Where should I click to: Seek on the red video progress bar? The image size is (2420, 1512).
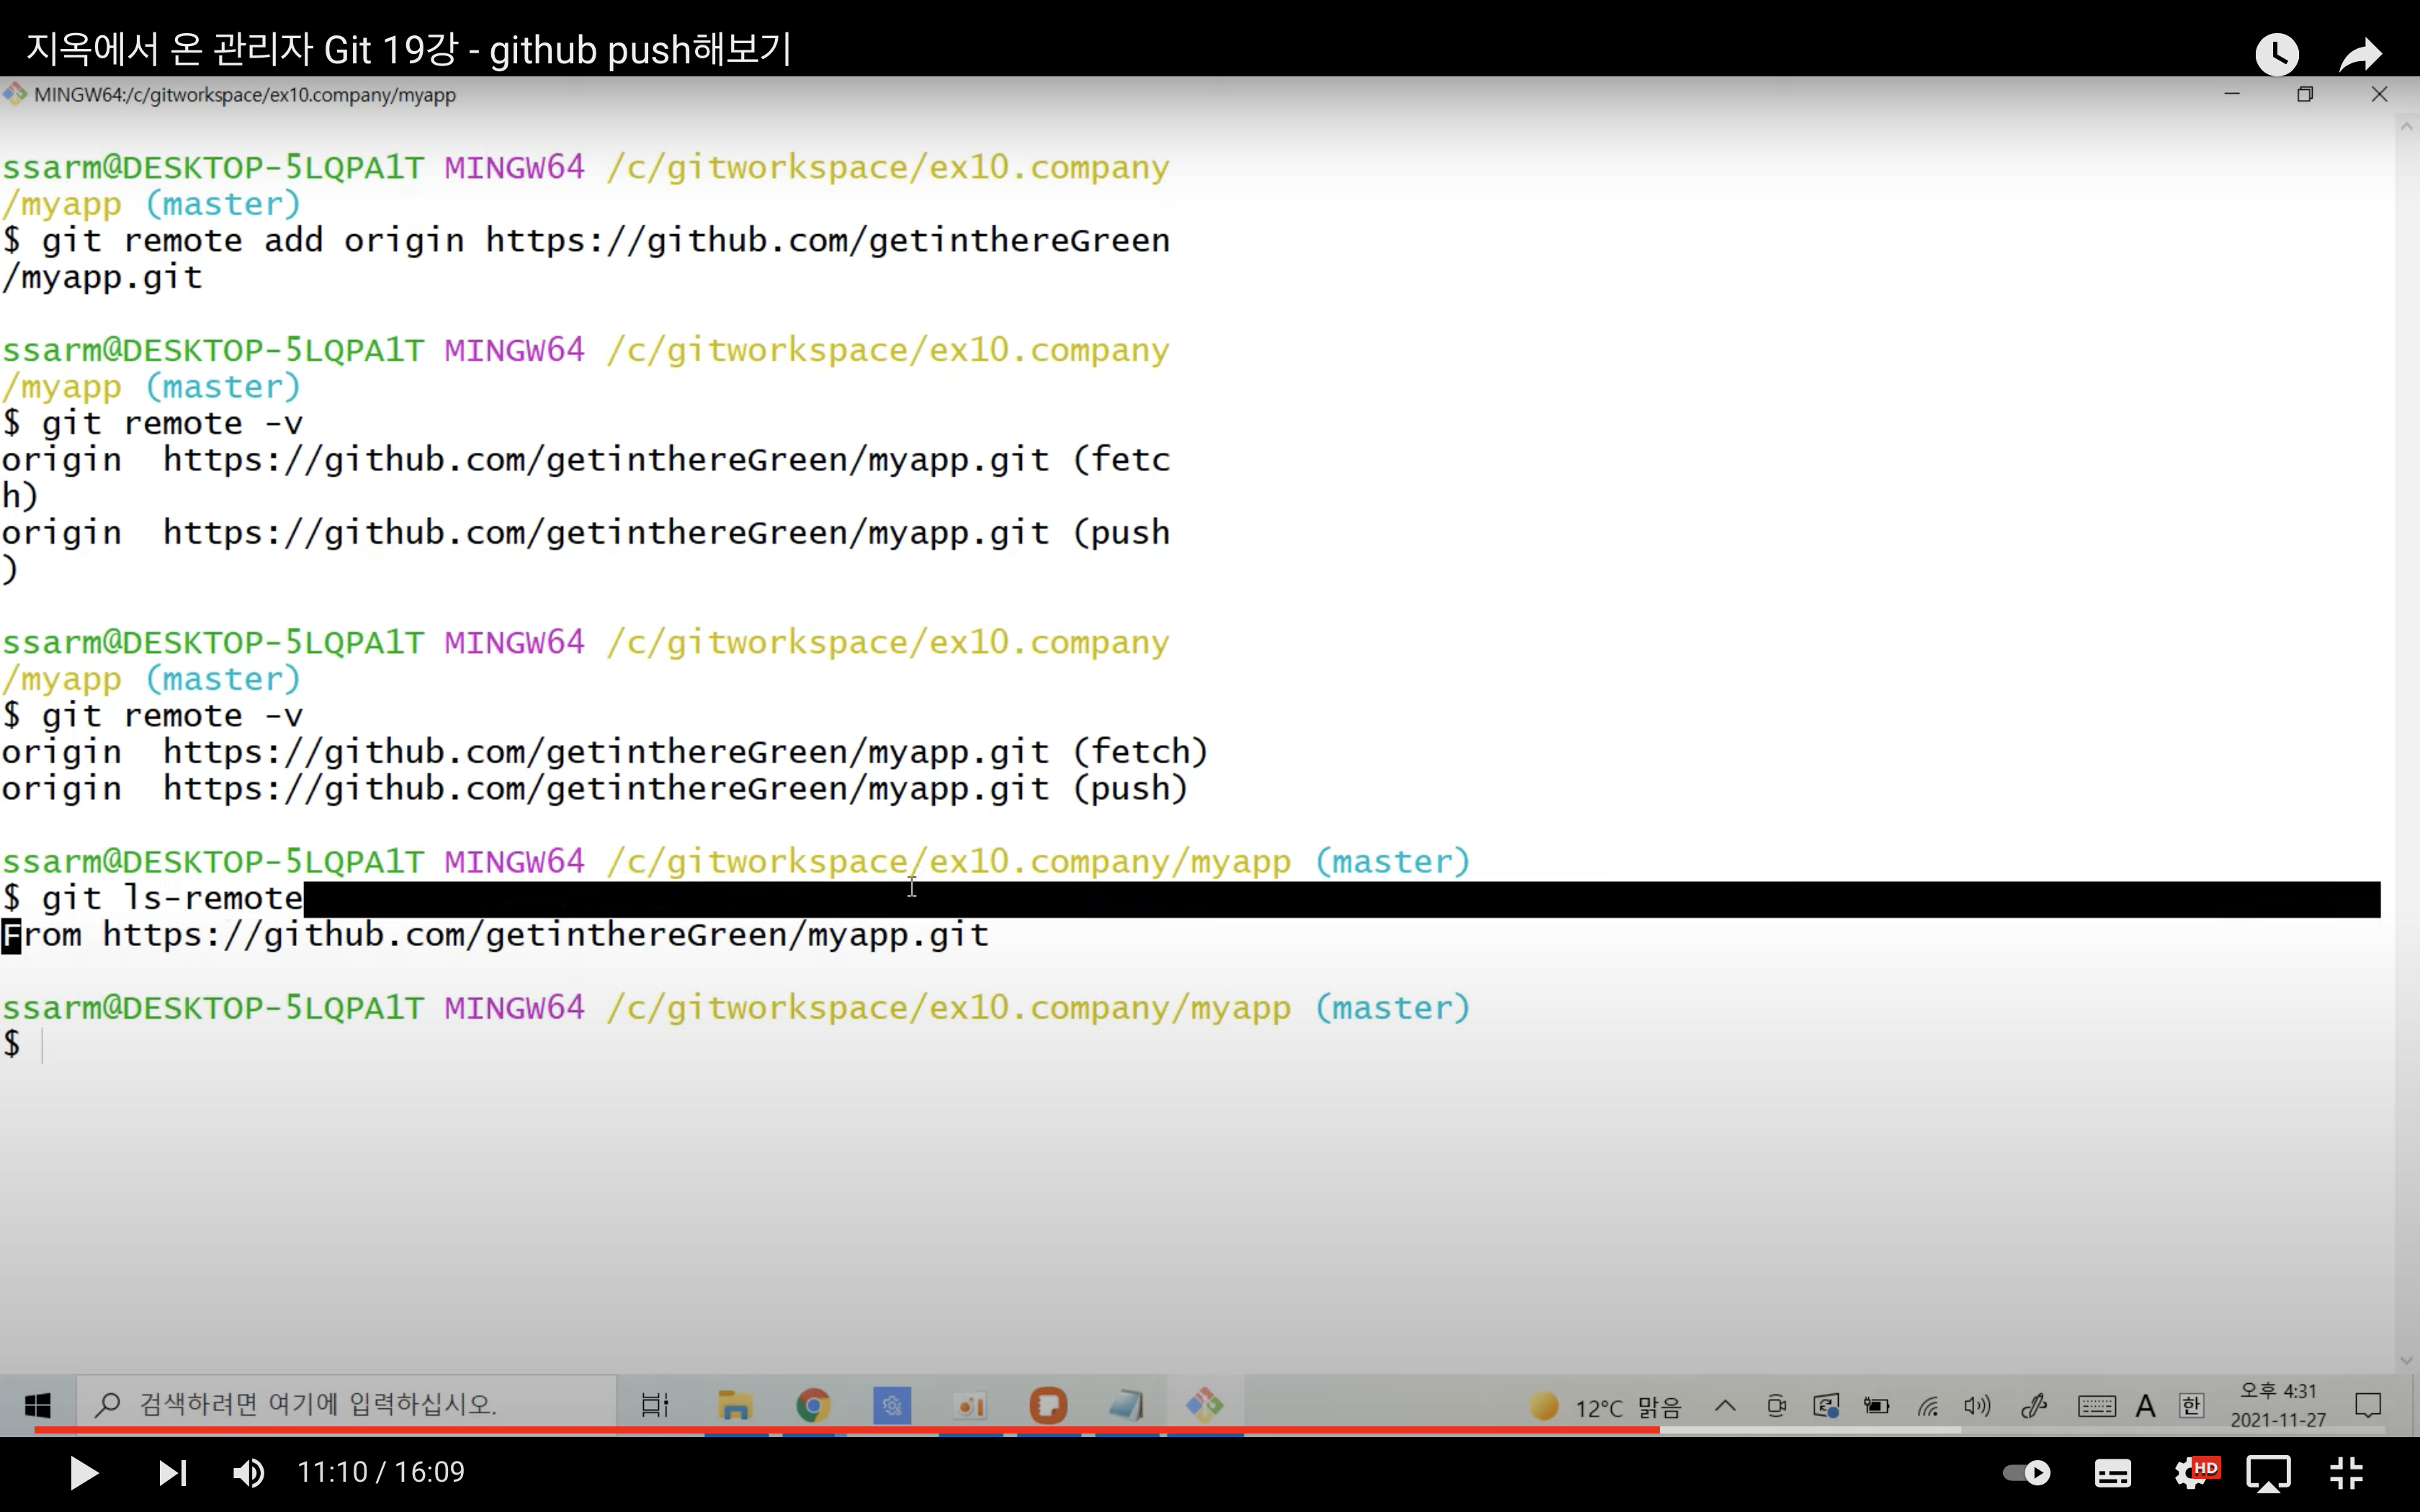point(847,1430)
